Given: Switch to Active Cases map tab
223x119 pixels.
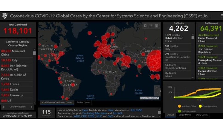Looking at the screenshot, I should [x=83, y=103].
